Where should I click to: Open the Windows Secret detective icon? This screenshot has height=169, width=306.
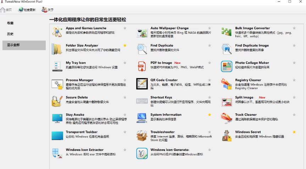point(227,136)
